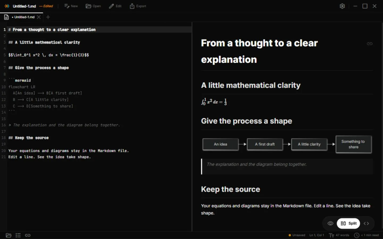
Task: Open the settings gear icon
Action: tap(342, 6)
